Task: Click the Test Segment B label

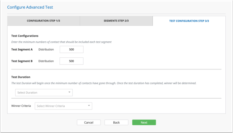Action: pos(22,61)
